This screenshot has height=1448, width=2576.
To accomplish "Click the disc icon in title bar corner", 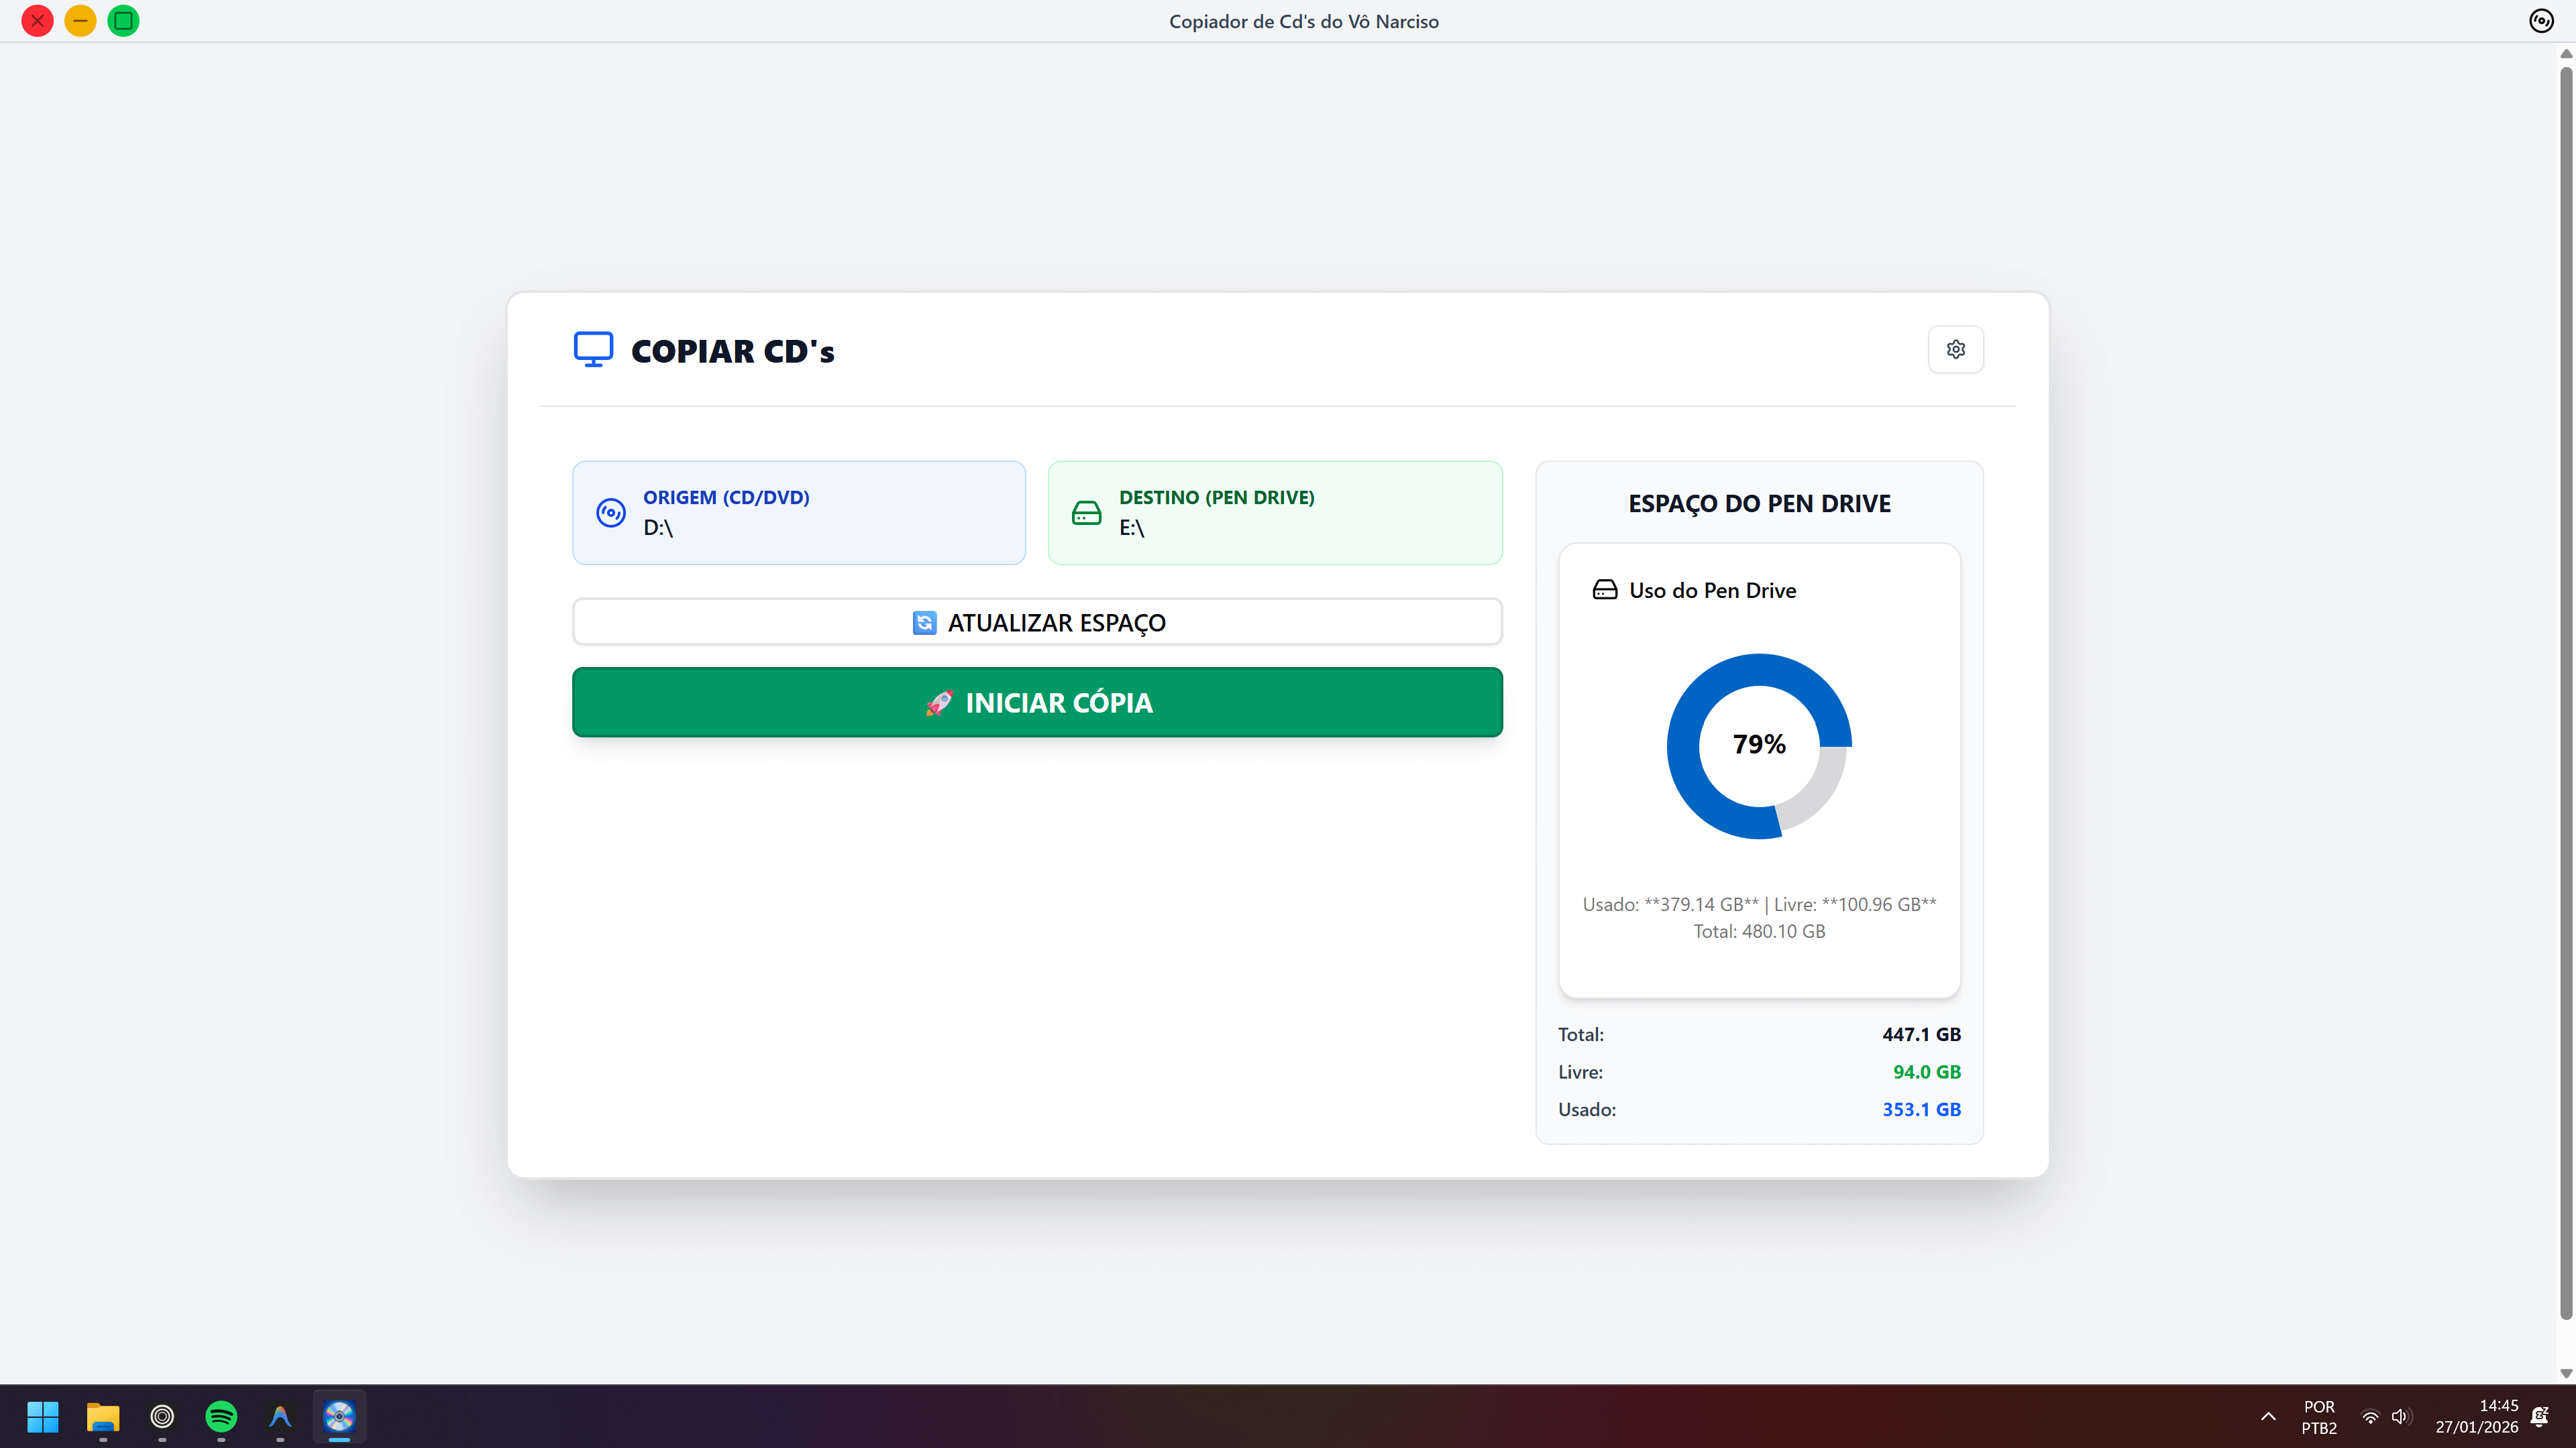I will [x=2541, y=21].
